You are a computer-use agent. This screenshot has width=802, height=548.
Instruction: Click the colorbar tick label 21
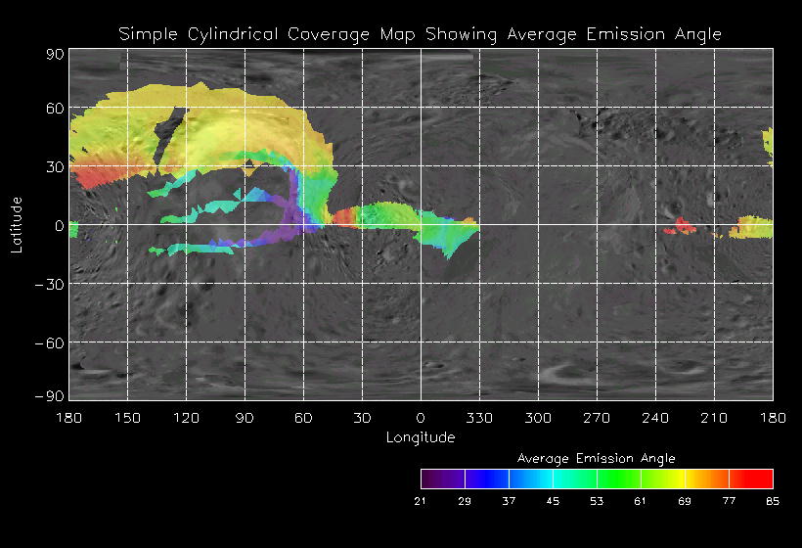(x=421, y=501)
